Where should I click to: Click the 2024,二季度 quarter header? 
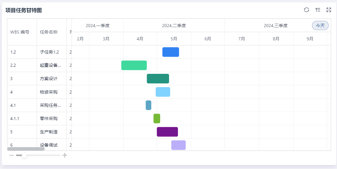click(x=174, y=26)
